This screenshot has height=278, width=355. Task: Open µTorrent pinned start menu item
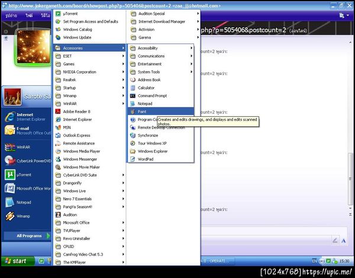coord(27,175)
